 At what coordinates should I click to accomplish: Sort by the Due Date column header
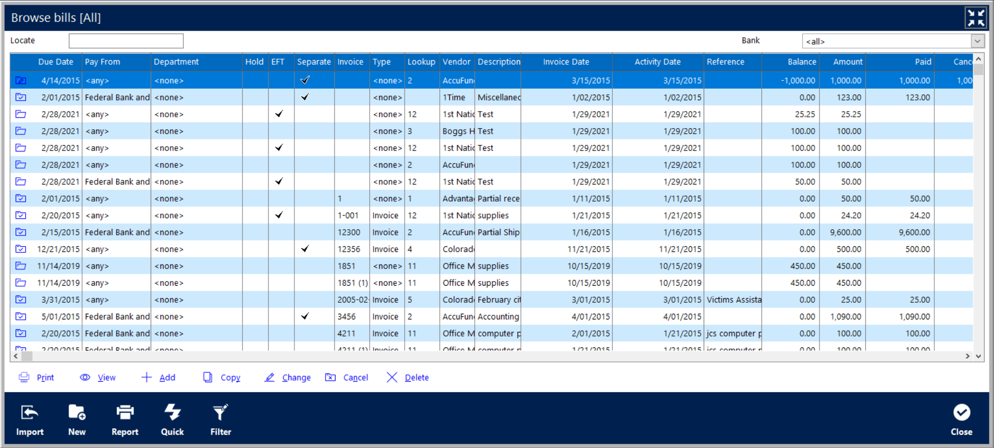pyautogui.click(x=56, y=62)
